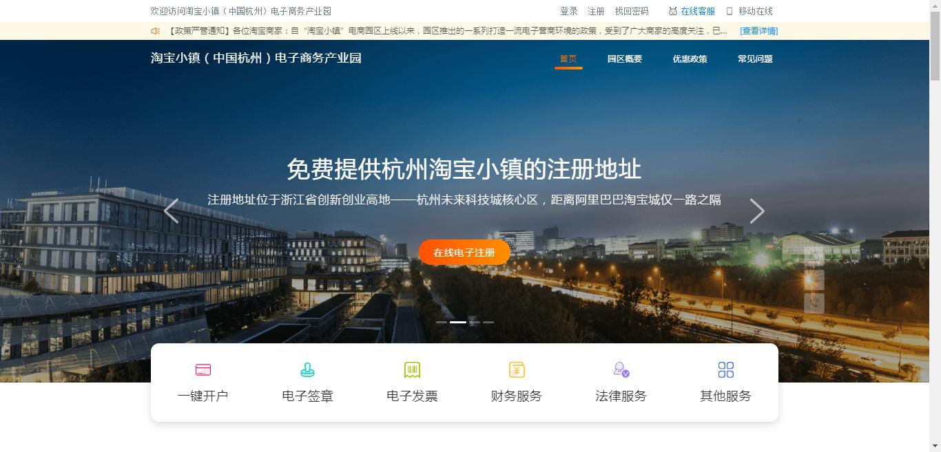Select the 一键开户 card icon
Viewport: 941px width, 452px height.
tap(203, 369)
